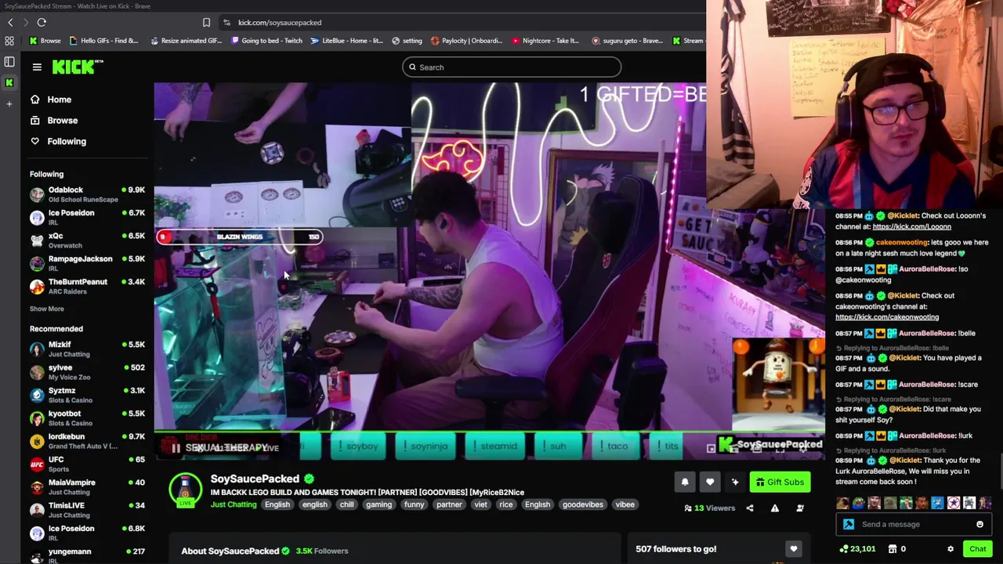Open Nightcore bookmark
The width and height of the screenshot is (1003, 564).
[x=545, y=41]
